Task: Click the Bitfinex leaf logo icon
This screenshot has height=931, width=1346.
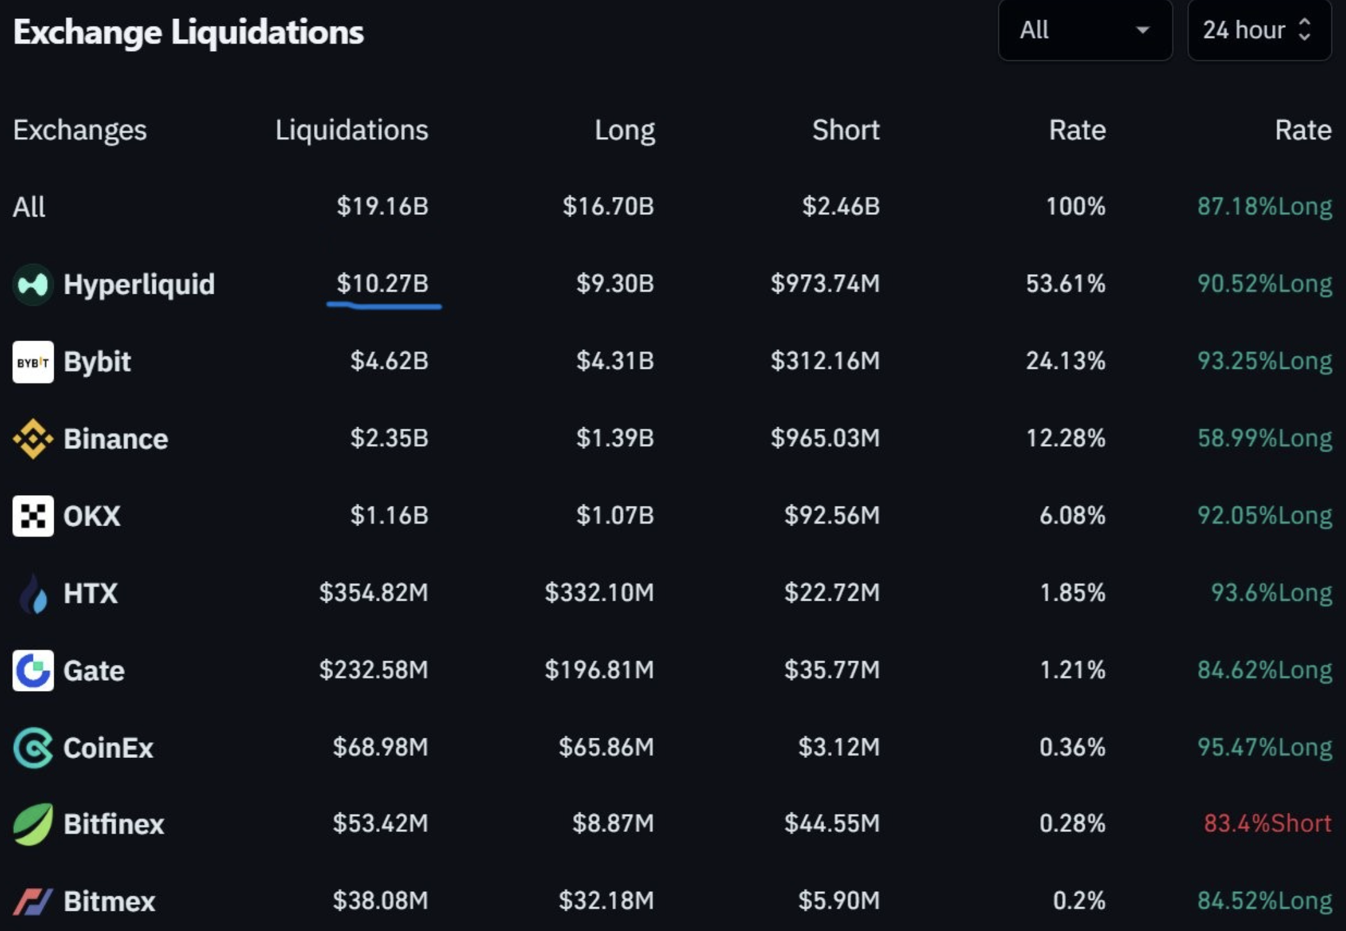Action: [33, 824]
